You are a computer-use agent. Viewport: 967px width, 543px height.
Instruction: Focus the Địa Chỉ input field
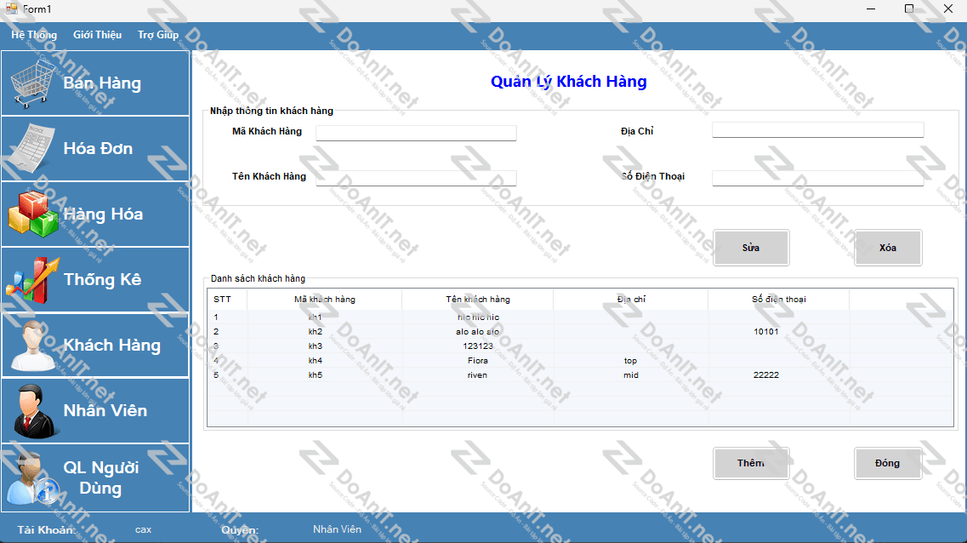818,129
